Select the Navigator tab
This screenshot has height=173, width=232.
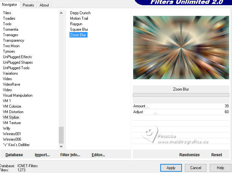9,5
